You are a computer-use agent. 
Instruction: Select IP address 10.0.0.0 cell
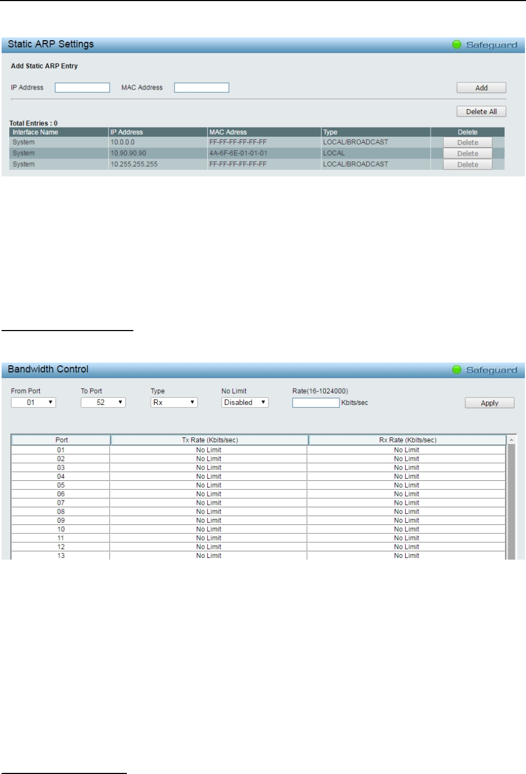[x=158, y=142]
